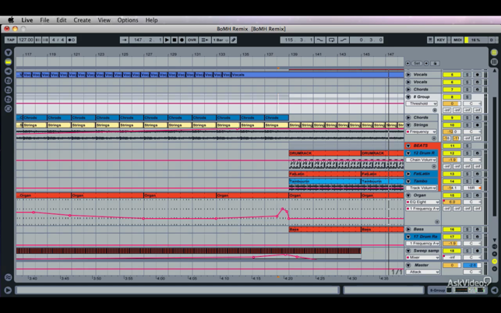Click the Organ track activator number 15
This screenshot has width=501, height=313.
pyautogui.click(x=451, y=195)
